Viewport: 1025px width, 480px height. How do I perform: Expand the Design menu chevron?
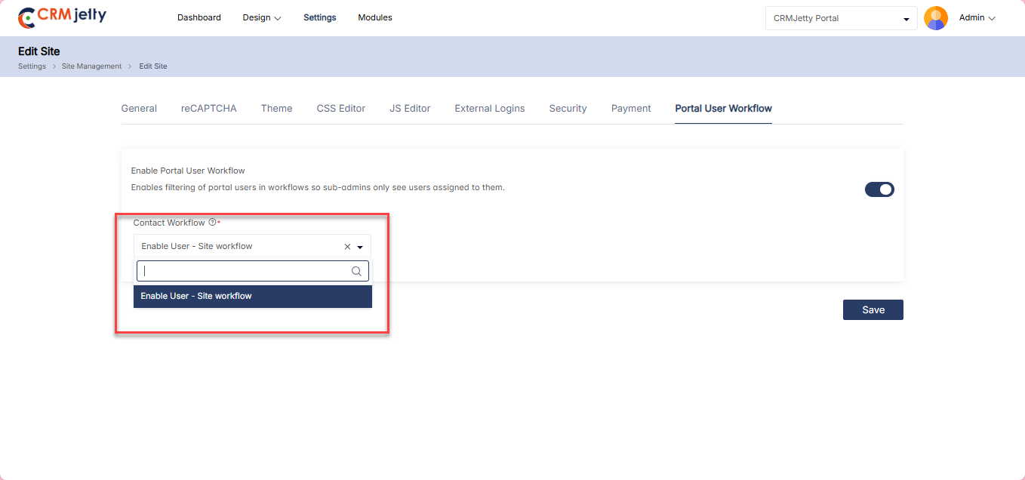click(x=278, y=18)
